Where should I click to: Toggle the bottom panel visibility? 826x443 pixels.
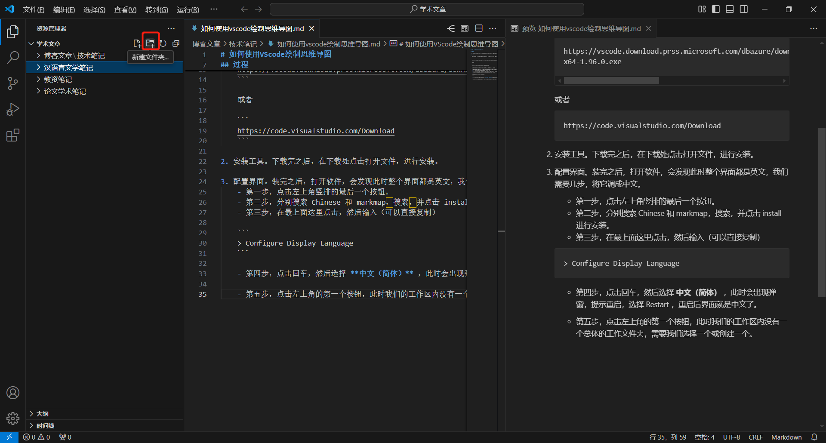click(x=730, y=9)
